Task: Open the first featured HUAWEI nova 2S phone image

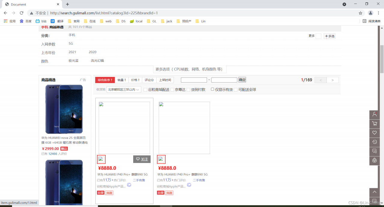Action: [64, 109]
